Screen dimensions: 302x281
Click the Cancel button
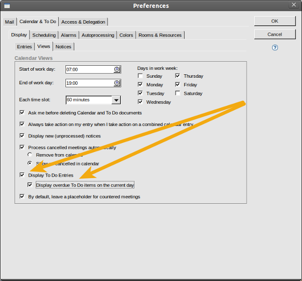(275, 35)
